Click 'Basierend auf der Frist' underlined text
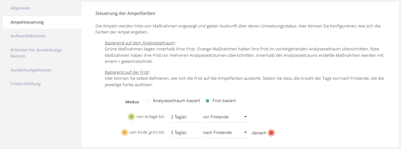This screenshot has width=401, height=149. click(127, 72)
